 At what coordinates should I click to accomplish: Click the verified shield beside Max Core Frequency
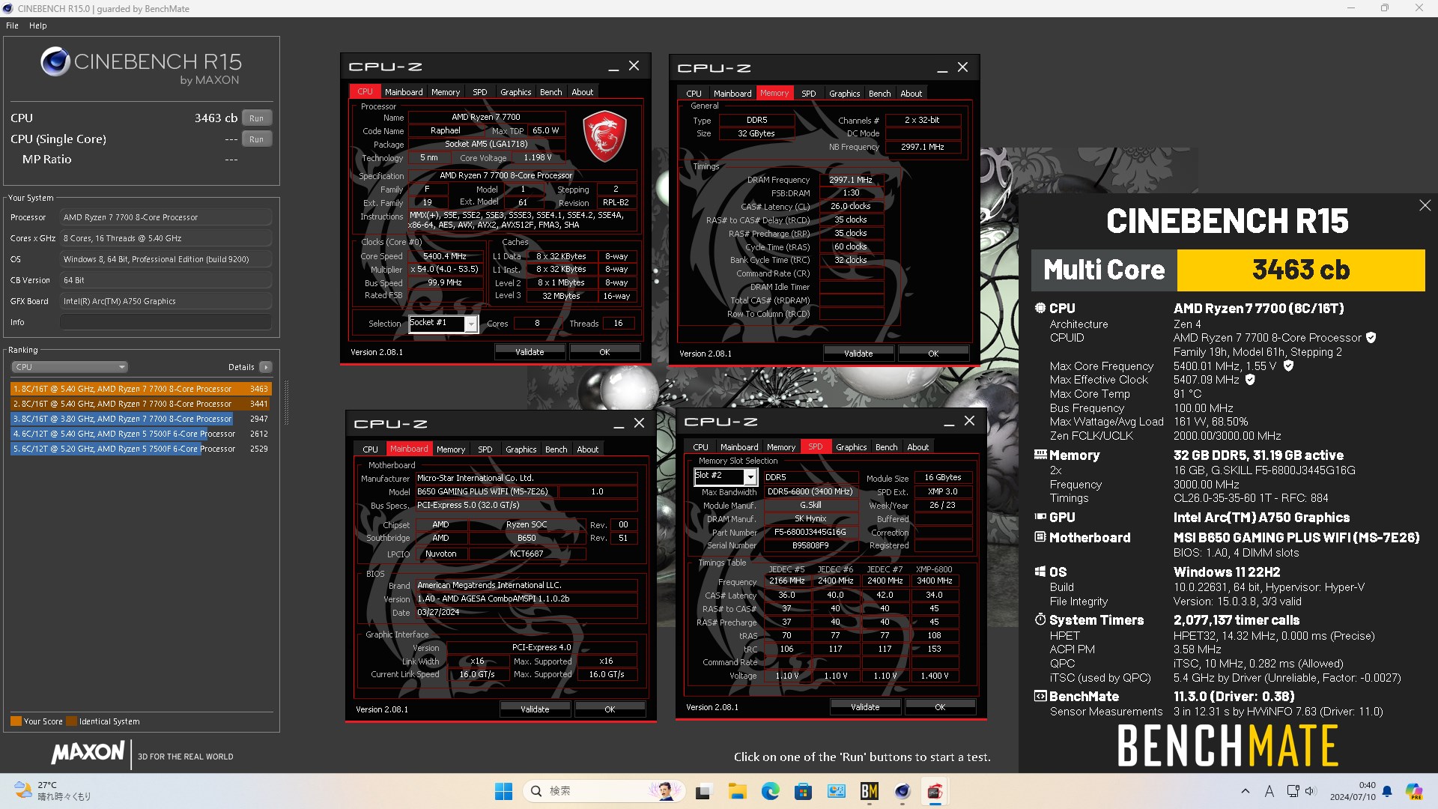click(1288, 366)
